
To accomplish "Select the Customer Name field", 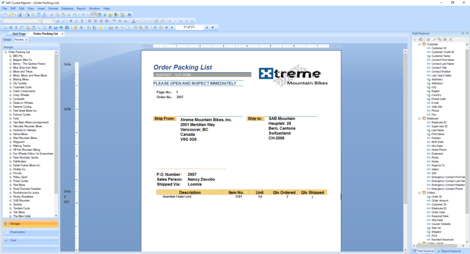I will 441,56.
